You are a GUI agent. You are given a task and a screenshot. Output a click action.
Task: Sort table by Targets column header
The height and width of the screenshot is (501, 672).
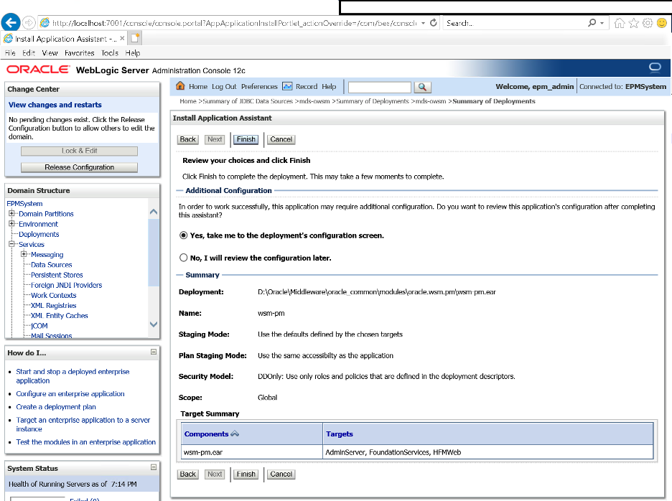click(340, 434)
